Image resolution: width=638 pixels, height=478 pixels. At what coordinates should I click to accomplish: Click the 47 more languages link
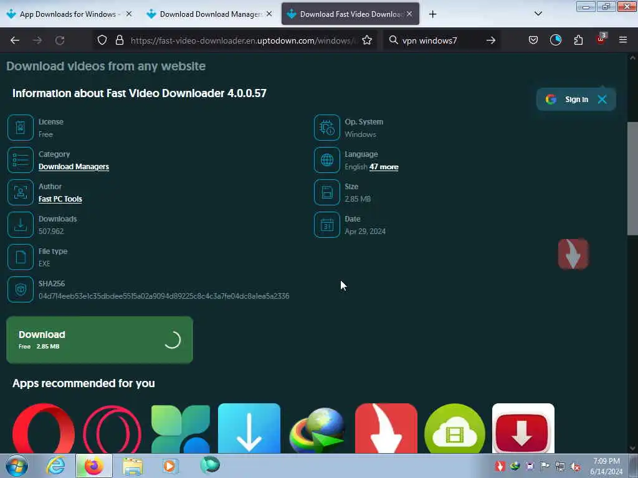[384, 167]
